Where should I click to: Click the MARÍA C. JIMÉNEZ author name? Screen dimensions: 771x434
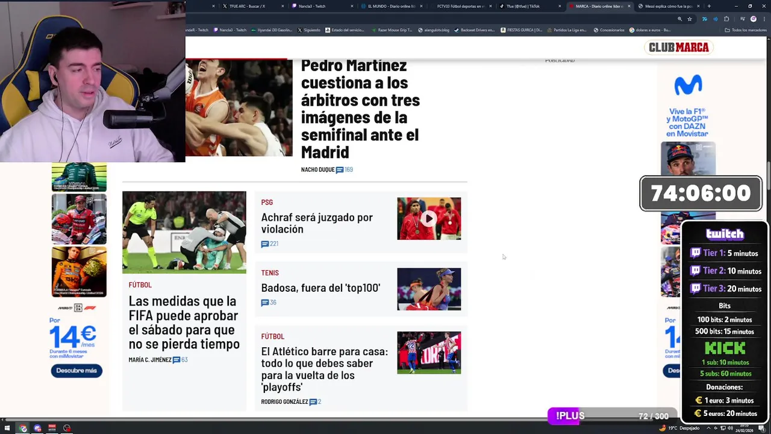[x=150, y=360]
